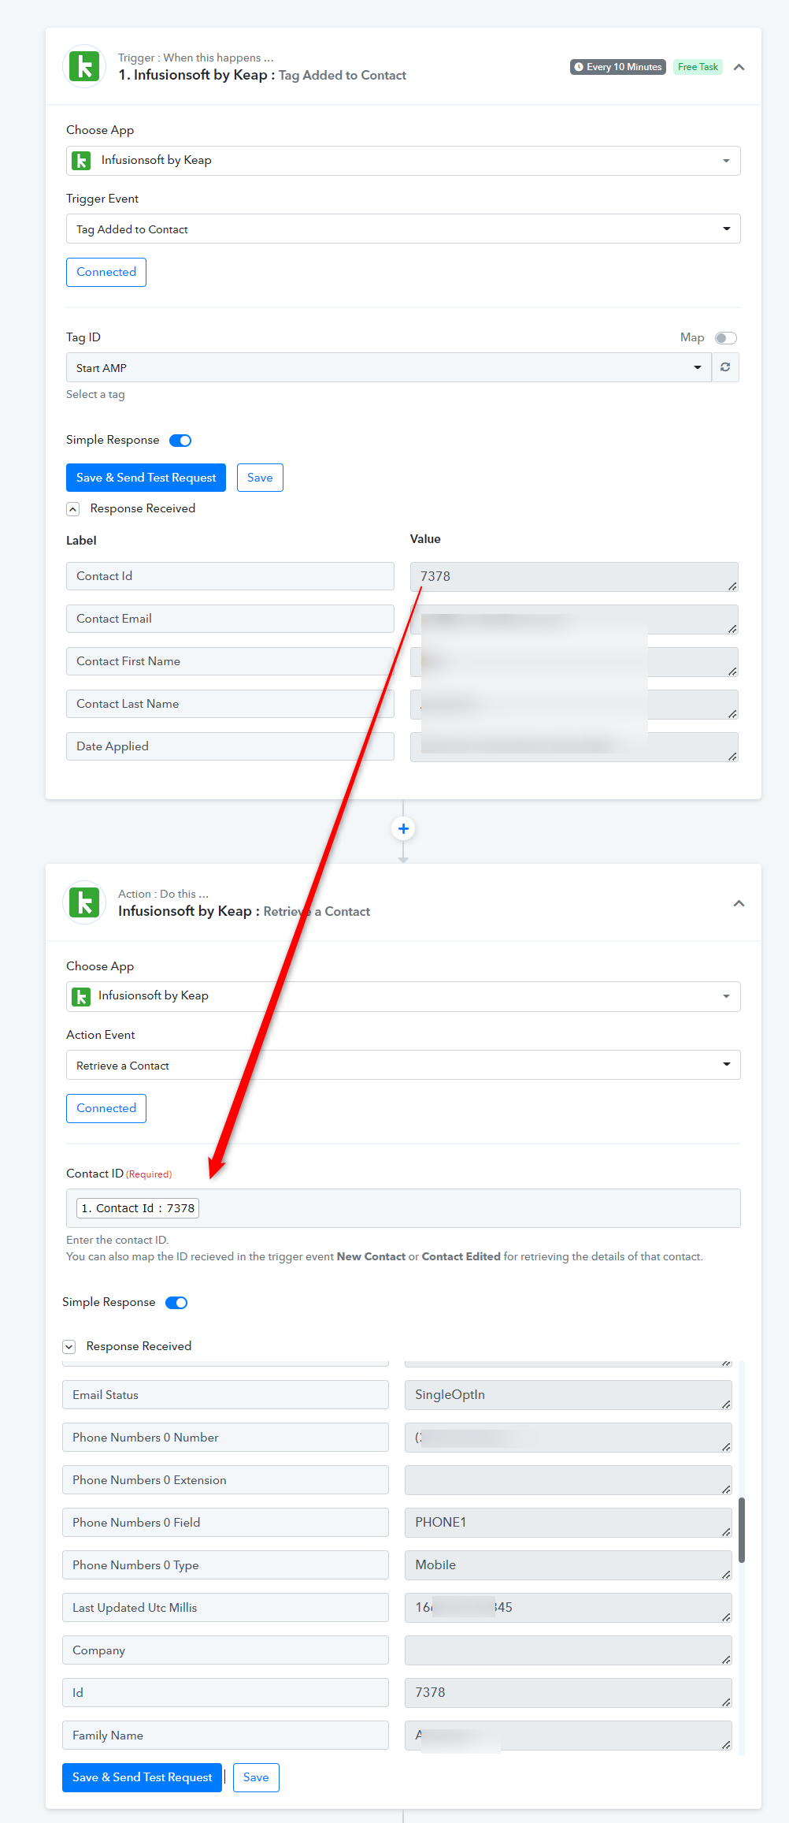Image resolution: width=789 pixels, height=1823 pixels.
Task: Click the refresh icon beside Tag ID dropdown
Action: coord(725,367)
